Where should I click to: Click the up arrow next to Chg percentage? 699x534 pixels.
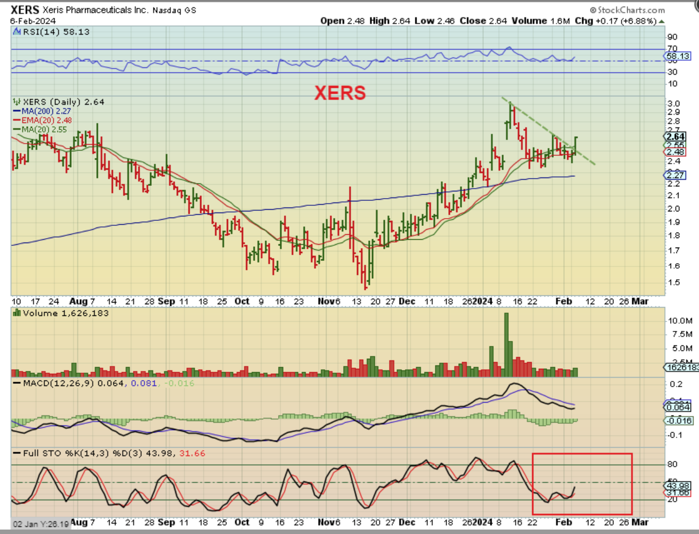point(661,21)
